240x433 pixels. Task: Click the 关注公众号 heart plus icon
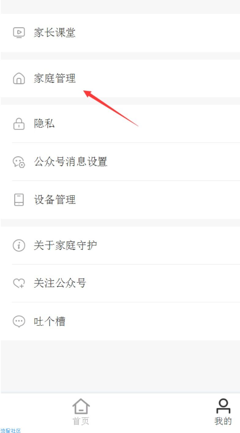point(19,283)
